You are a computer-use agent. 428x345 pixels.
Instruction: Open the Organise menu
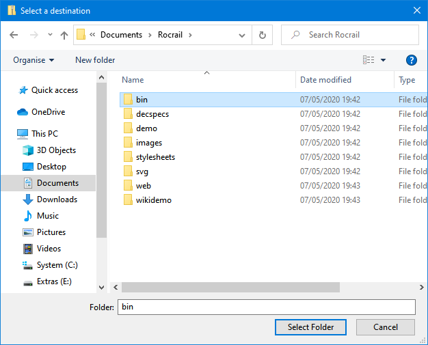(x=34, y=60)
